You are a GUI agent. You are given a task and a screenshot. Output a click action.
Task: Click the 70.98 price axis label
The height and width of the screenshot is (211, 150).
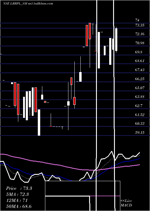coord(140,43)
